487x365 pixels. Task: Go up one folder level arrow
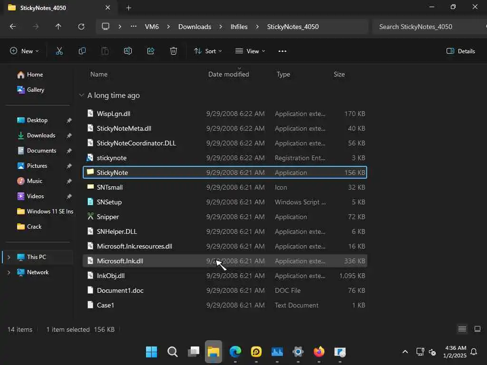tap(58, 27)
